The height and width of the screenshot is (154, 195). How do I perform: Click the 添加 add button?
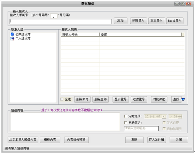click(x=120, y=21)
